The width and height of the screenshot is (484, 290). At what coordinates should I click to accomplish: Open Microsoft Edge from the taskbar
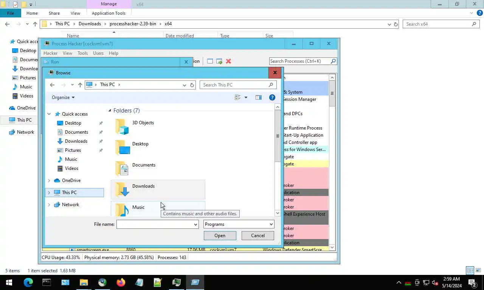28,282
